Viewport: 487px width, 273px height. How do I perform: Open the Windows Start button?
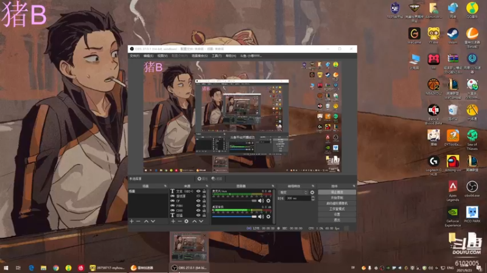click(6, 268)
